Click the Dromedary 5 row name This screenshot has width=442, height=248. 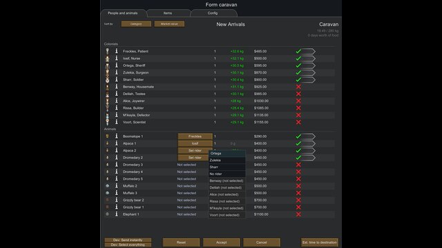(133, 178)
